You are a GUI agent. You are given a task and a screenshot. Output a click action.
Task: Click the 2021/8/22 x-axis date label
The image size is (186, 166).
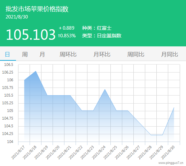point(76,153)
